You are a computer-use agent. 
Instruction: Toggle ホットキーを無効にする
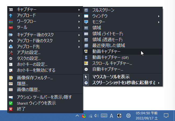(45, 70)
